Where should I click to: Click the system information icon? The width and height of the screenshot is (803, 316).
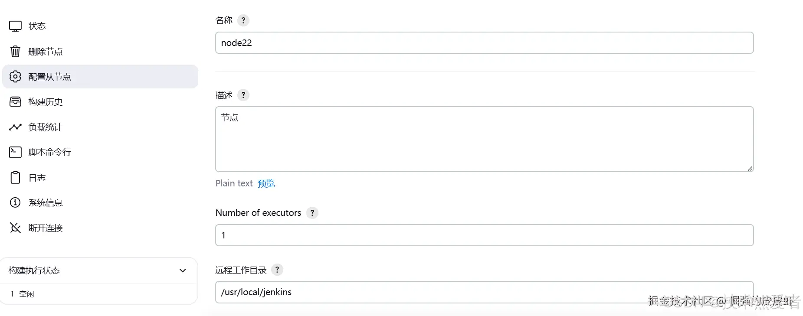[15, 202]
